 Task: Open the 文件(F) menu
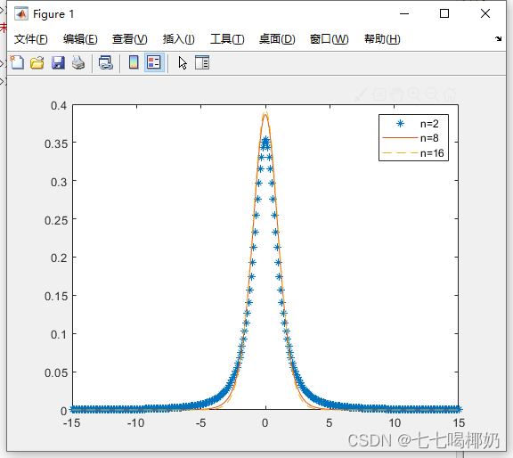coord(31,39)
